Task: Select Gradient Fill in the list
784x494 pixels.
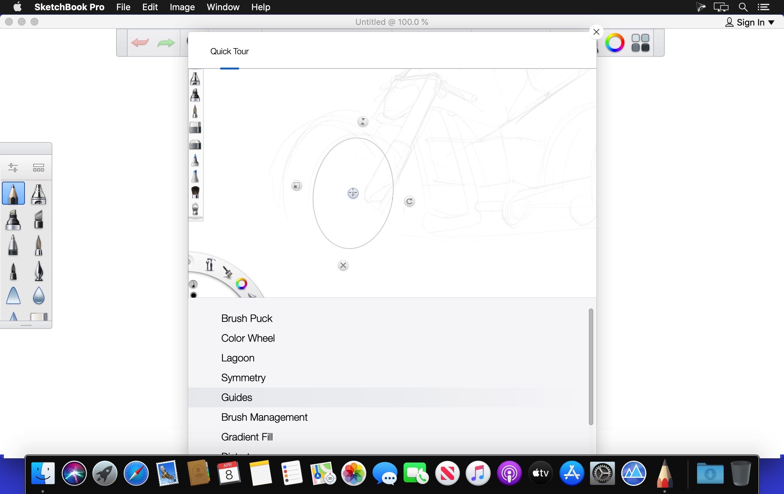Action: (x=247, y=437)
